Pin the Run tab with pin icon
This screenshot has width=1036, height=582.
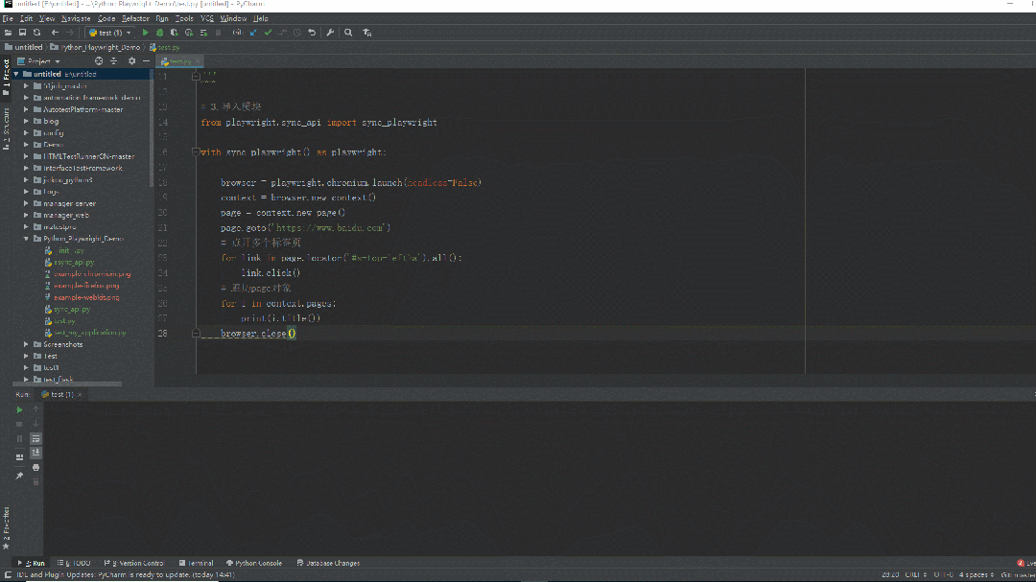[19, 476]
